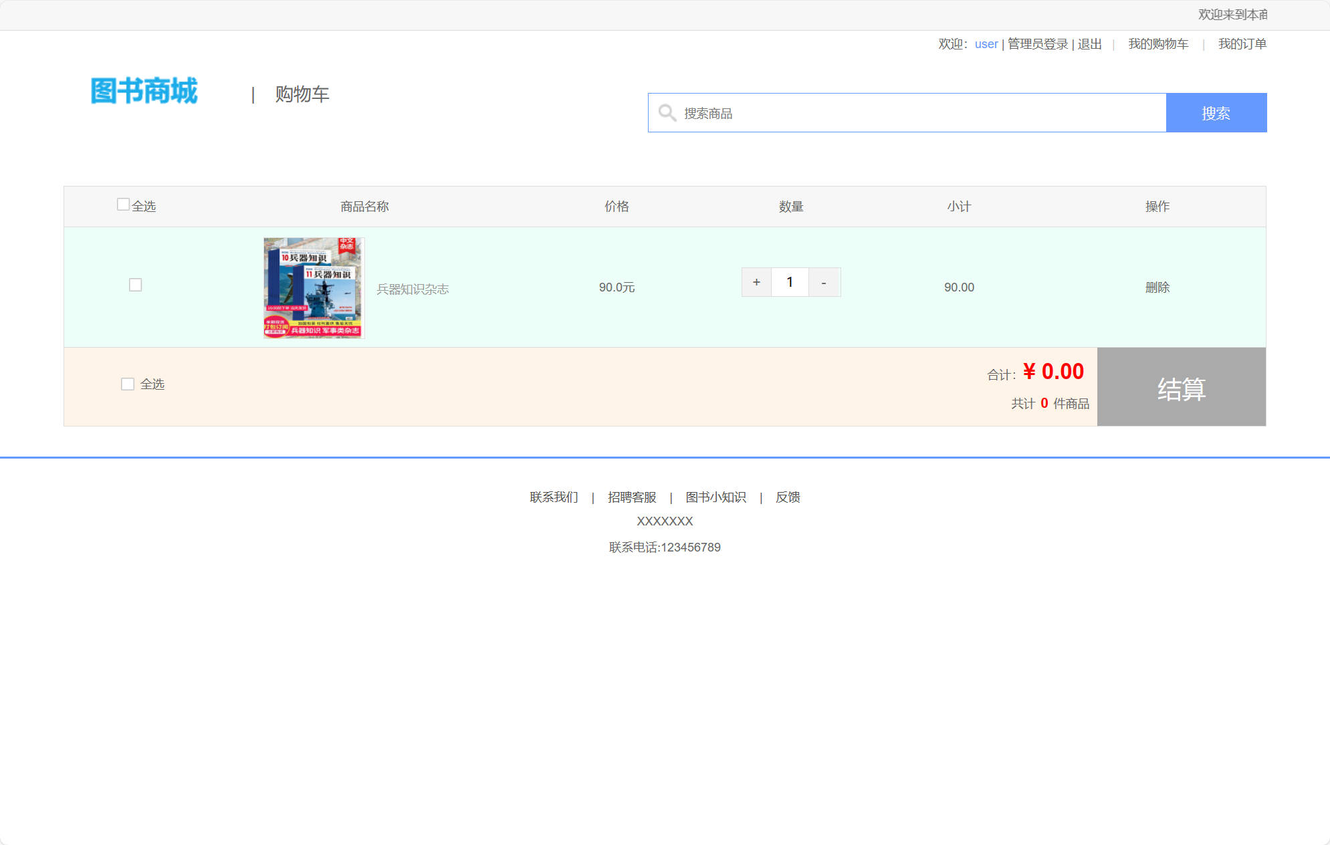This screenshot has height=845, width=1330.
Task: Open the user profile link
Action: click(x=986, y=43)
